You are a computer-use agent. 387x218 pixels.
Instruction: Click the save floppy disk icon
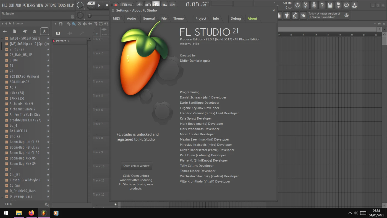coord(330,5)
